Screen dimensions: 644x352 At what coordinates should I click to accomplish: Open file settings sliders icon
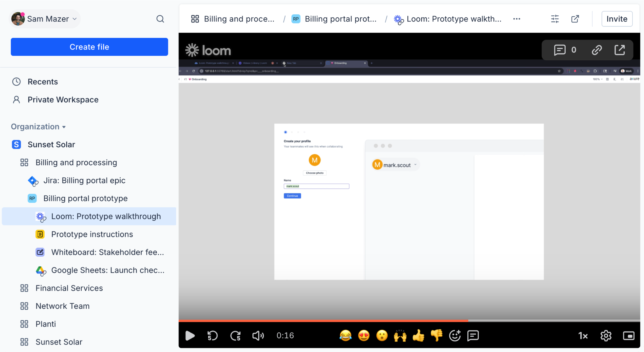(x=555, y=19)
